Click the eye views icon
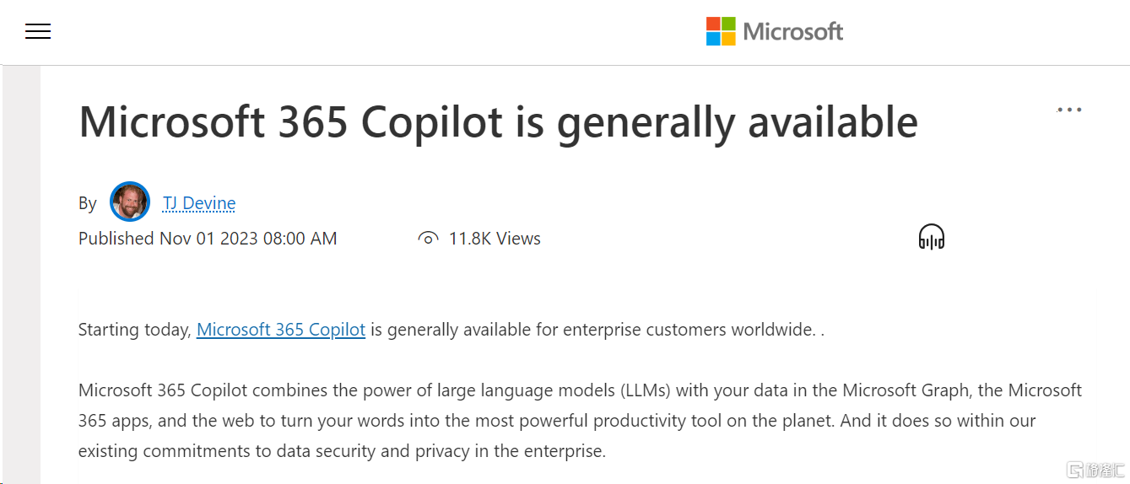 428,239
